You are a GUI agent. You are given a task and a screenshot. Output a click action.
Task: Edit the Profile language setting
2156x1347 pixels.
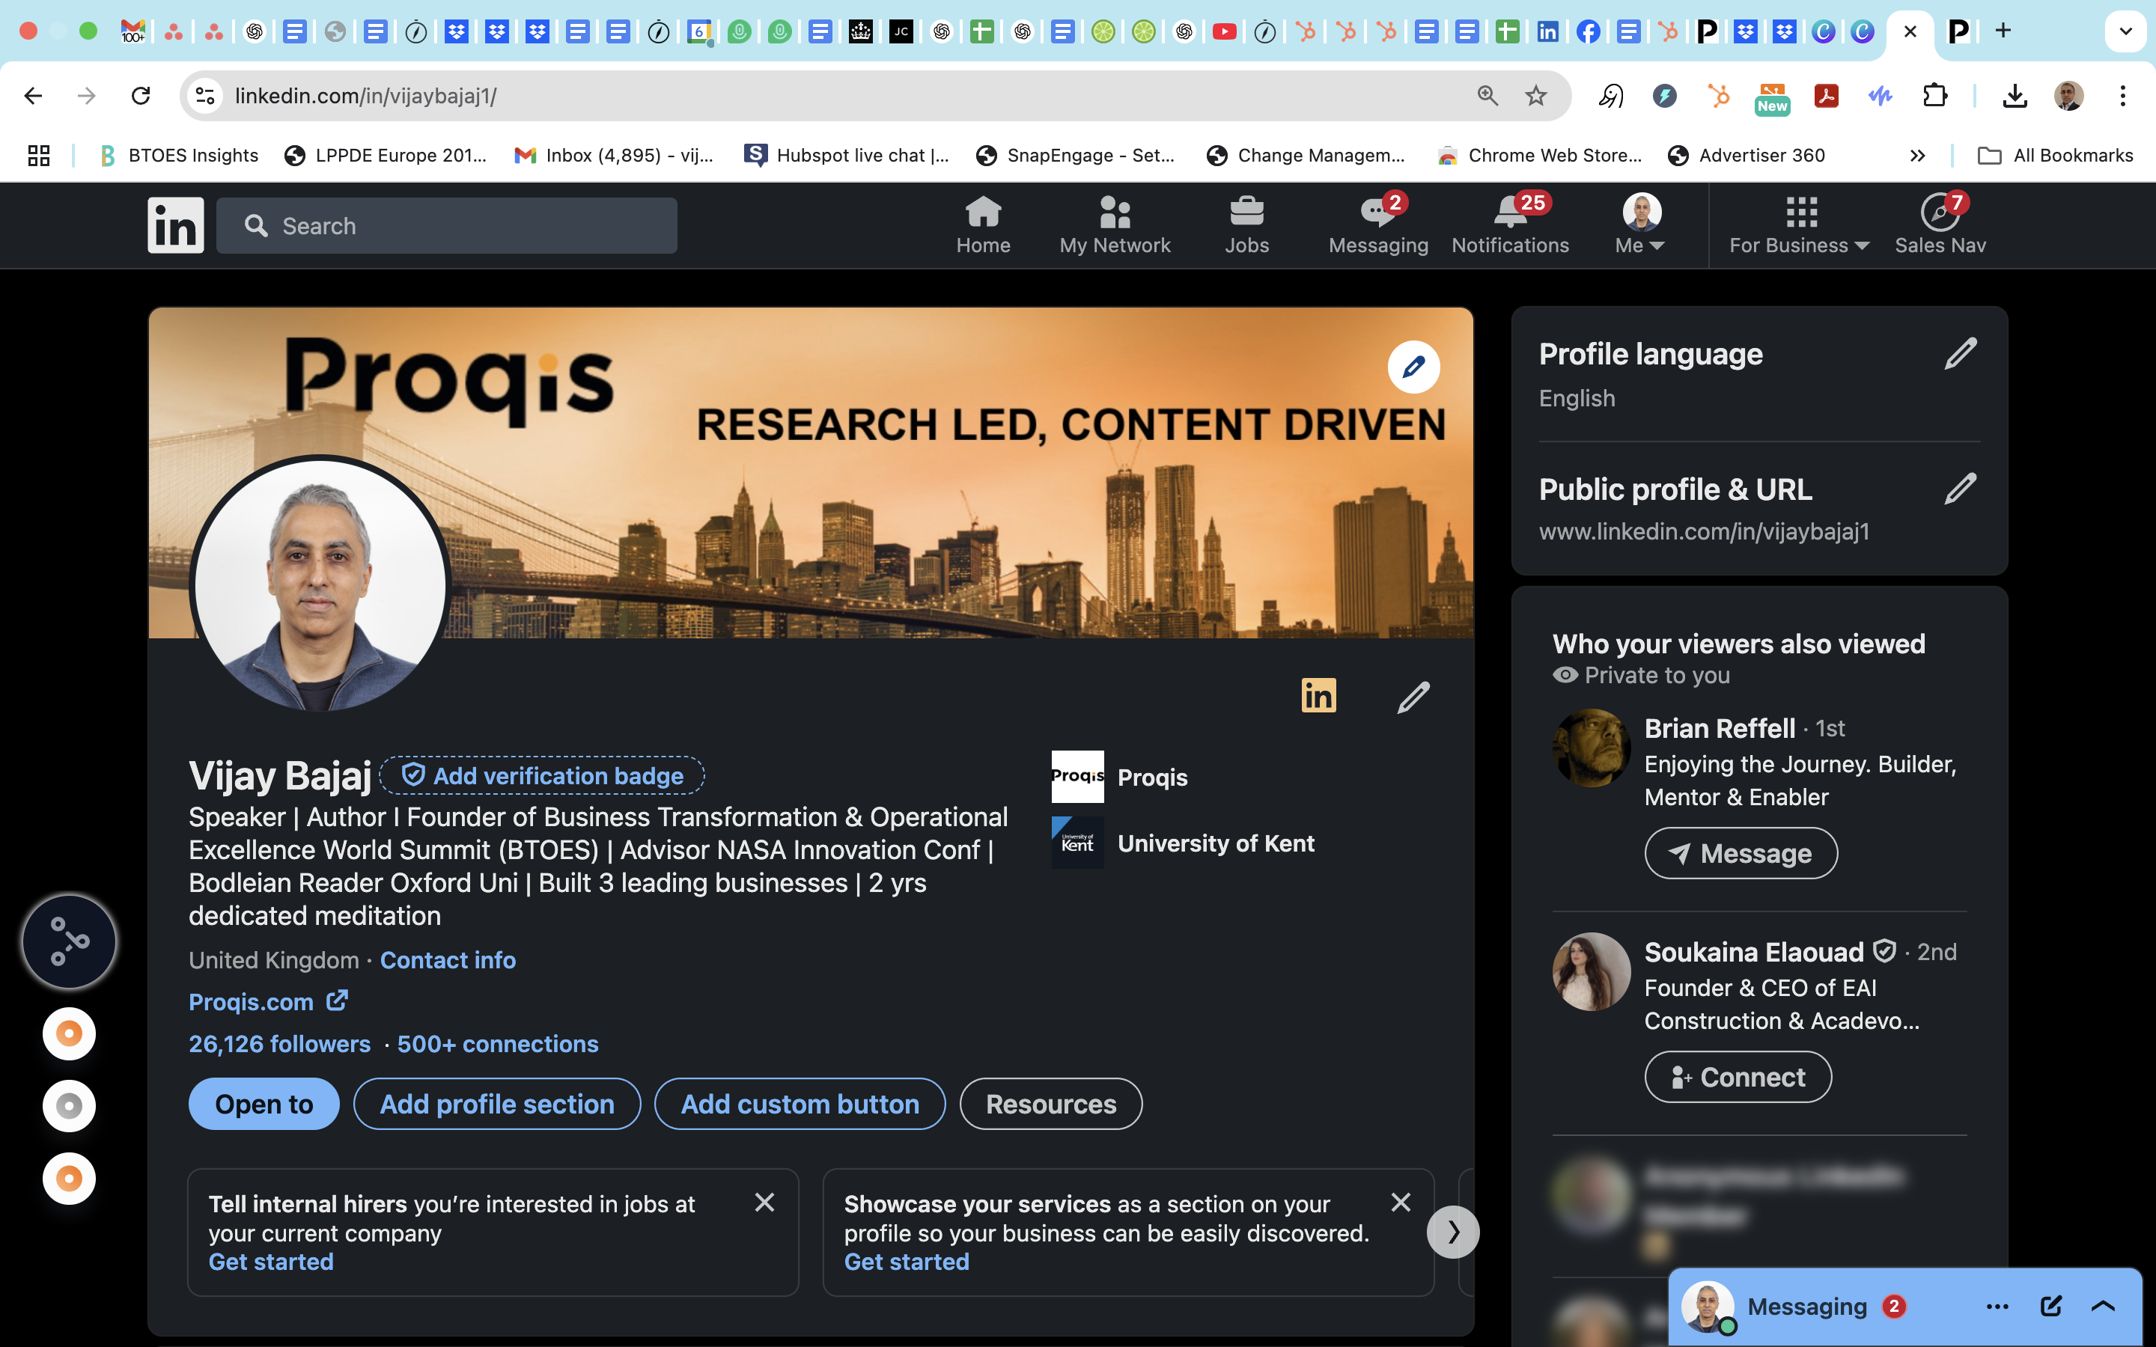click(1960, 355)
